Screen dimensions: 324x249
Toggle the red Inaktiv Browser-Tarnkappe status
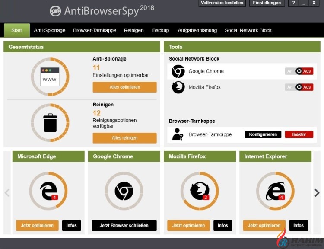(x=299, y=134)
